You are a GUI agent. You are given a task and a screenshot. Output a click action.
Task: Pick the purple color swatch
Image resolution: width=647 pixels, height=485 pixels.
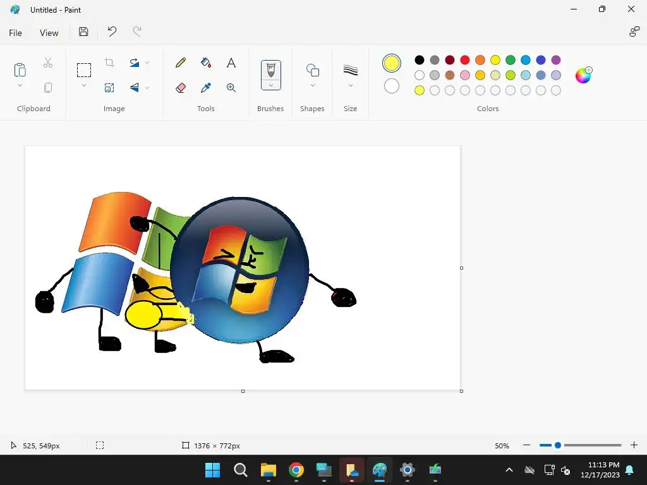click(x=556, y=60)
